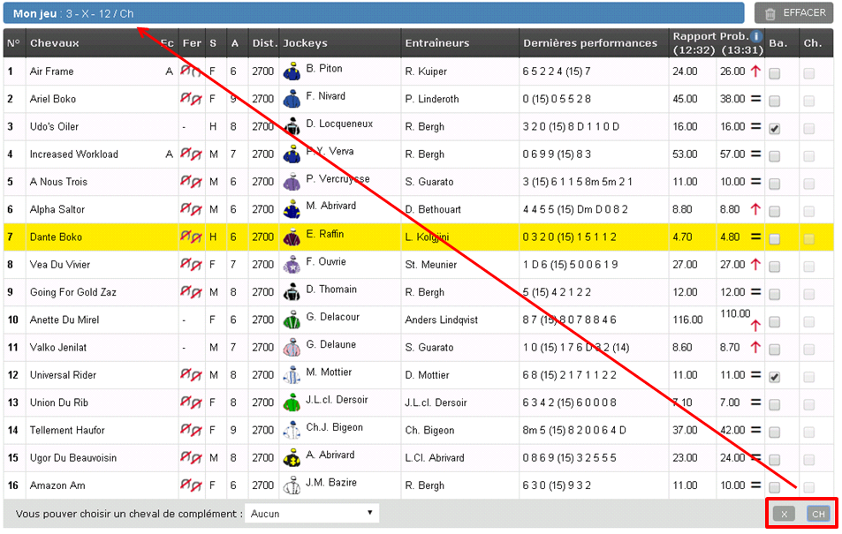Sort by the Jockeys column header
Image resolution: width=842 pixels, height=534 pixels.
pyautogui.click(x=305, y=43)
